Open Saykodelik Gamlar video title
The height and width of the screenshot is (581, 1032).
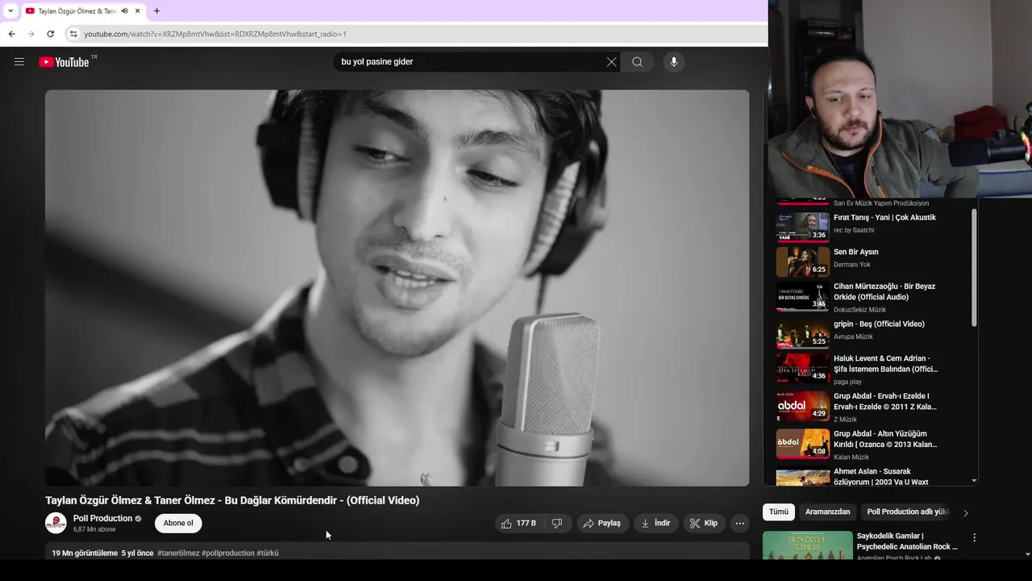point(907,541)
